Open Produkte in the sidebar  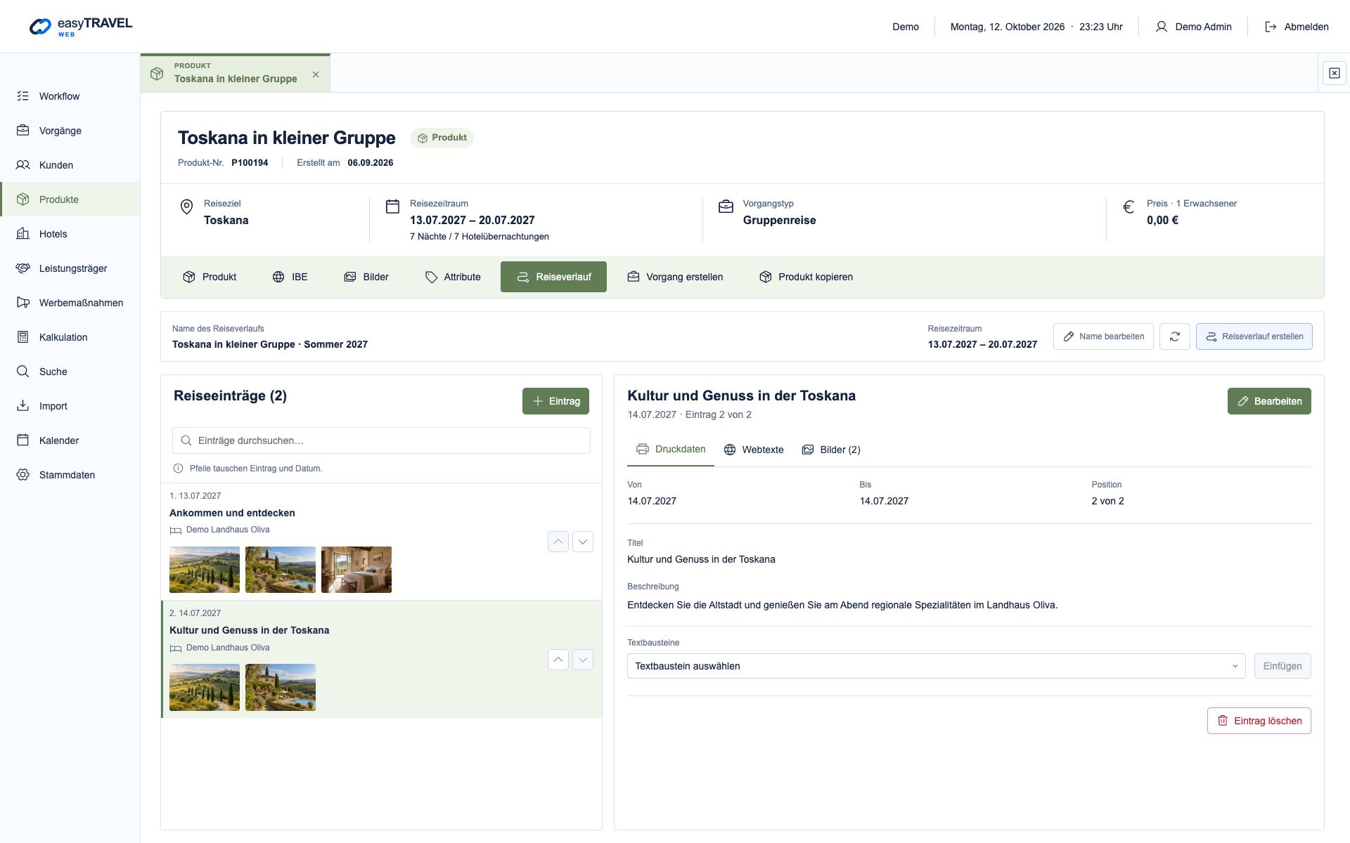click(70, 200)
